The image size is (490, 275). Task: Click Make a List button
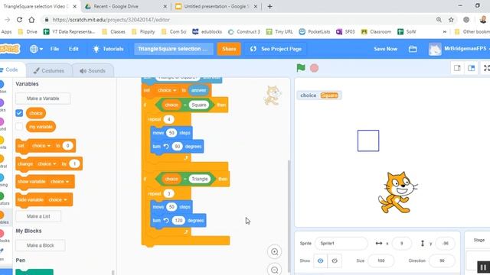click(38, 216)
